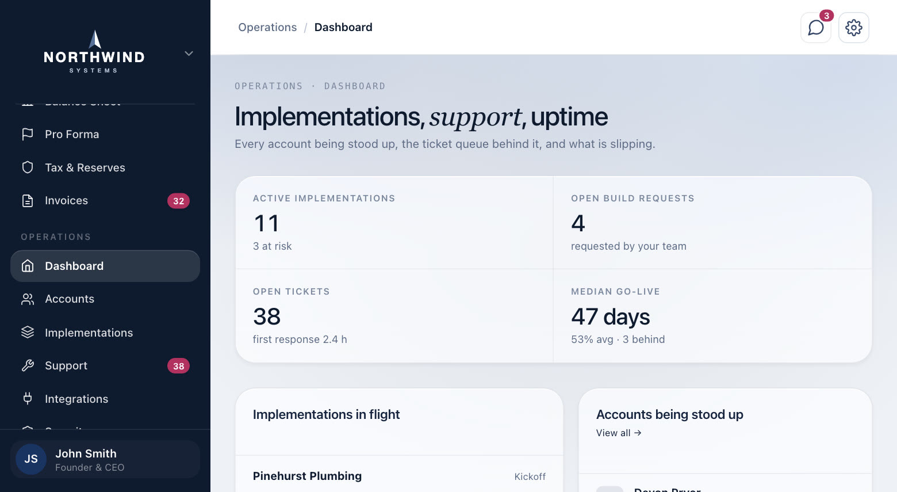This screenshot has height=492, width=897.
Task: Go to Tax & Reserves page
Action: point(105,167)
